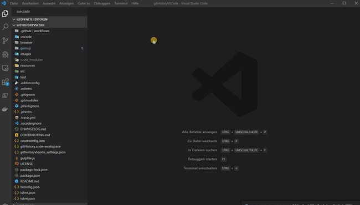
Task: Open the Remote Explorer icon
Action: [5, 68]
